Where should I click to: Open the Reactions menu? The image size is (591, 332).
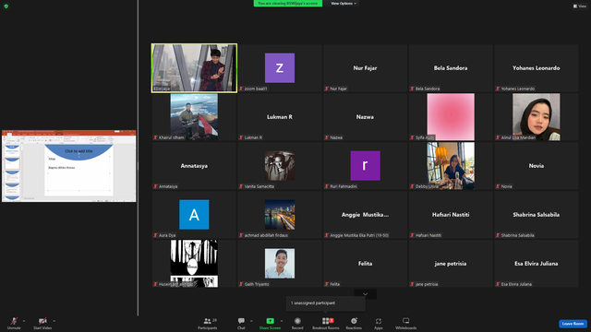(354, 323)
